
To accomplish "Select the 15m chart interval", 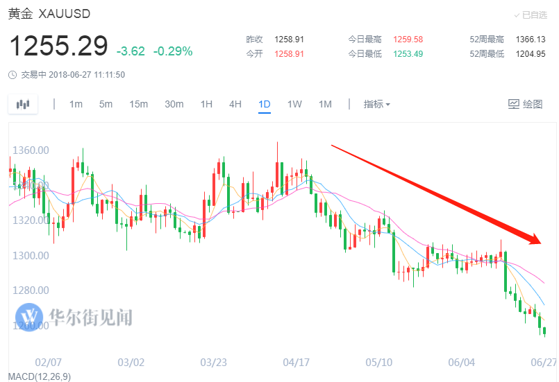I will pos(138,104).
